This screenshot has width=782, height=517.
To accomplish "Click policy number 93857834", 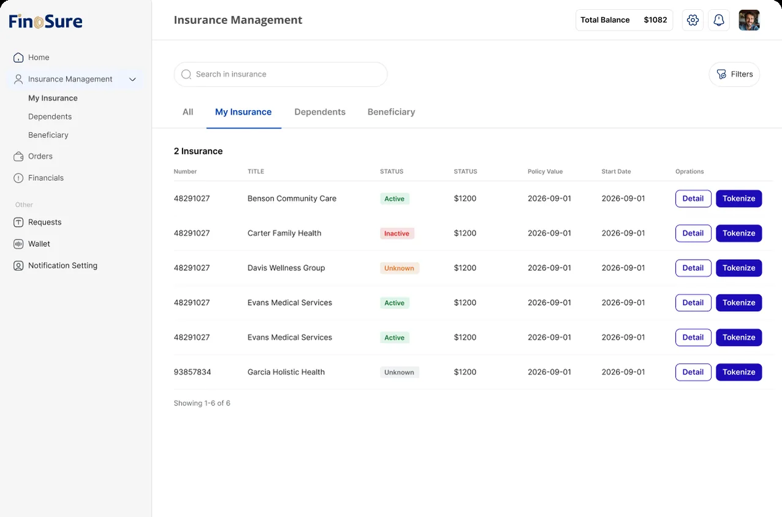I will (192, 372).
